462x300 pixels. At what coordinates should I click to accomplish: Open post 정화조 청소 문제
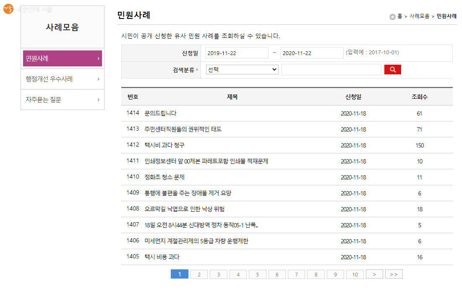point(164,177)
